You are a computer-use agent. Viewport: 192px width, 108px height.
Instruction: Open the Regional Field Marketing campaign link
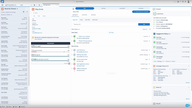pyautogui.click(x=159, y=69)
